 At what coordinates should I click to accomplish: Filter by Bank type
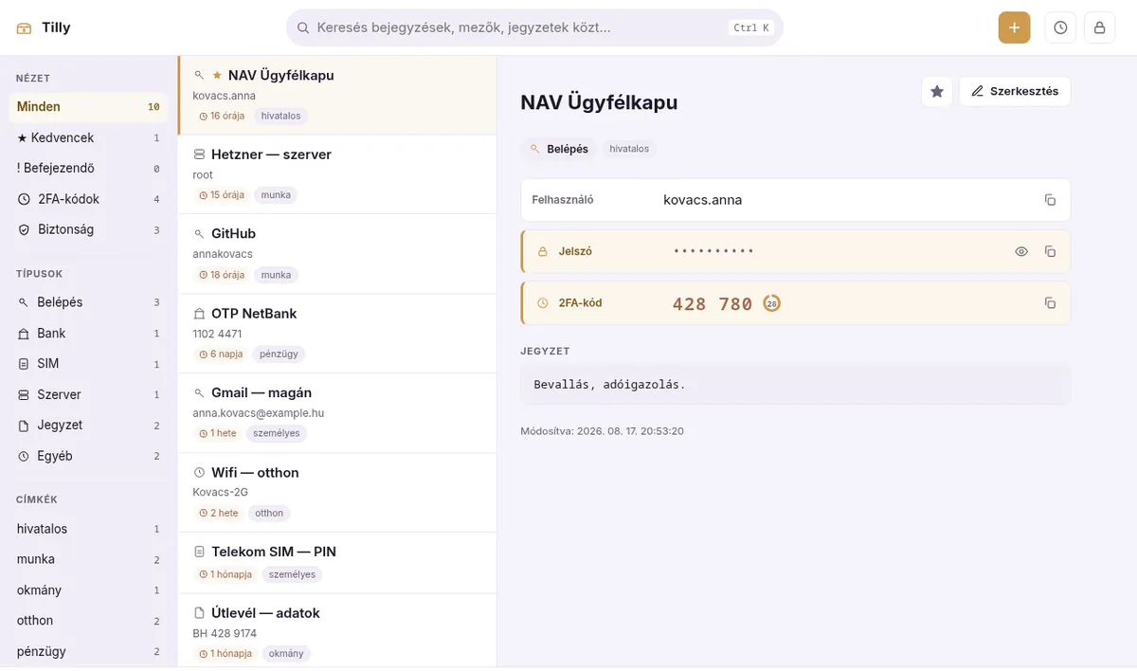pos(88,333)
